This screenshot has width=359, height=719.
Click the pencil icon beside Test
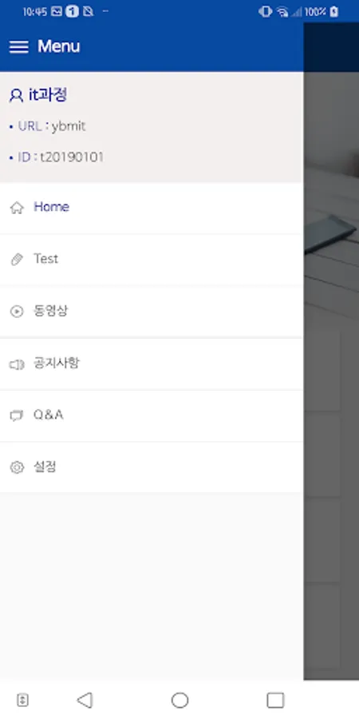click(x=17, y=260)
